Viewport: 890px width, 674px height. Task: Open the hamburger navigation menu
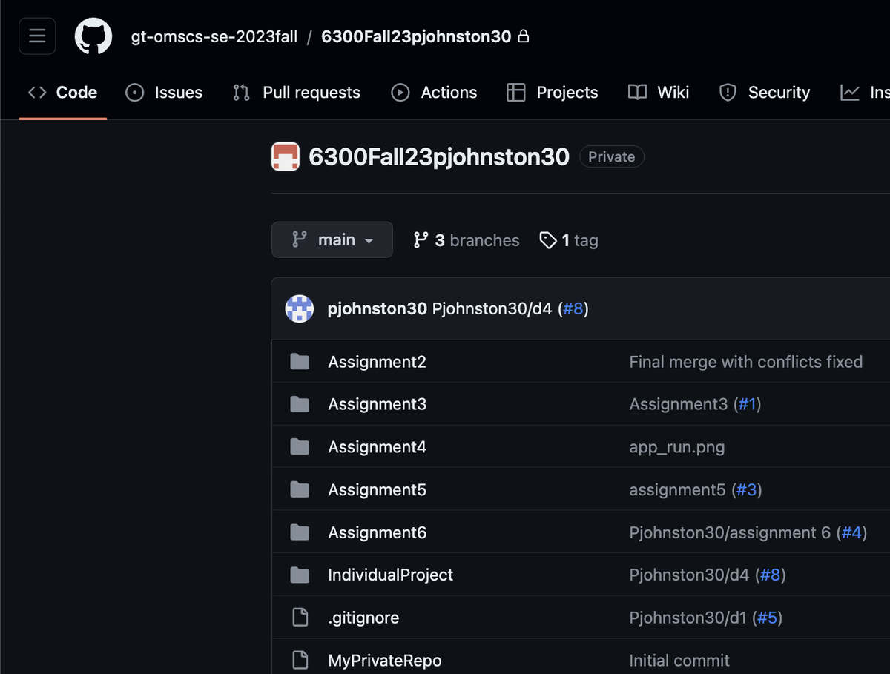37,36
